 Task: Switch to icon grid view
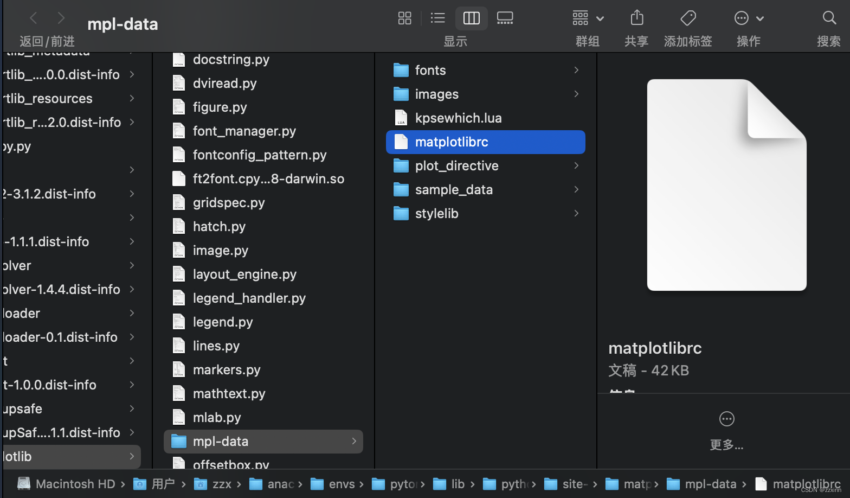[405, 18]
